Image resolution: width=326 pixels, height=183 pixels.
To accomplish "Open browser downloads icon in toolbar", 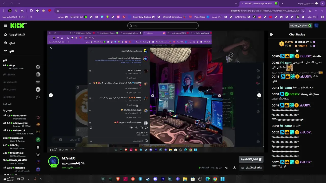I will tap(22, 11).
